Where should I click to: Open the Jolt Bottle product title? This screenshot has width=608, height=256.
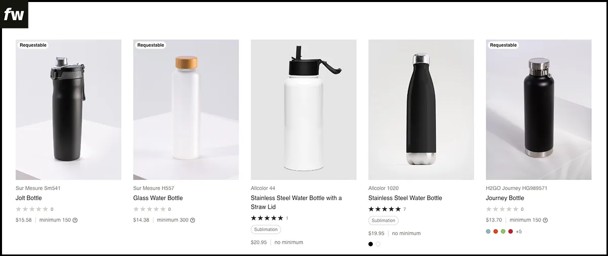[29, 198]
